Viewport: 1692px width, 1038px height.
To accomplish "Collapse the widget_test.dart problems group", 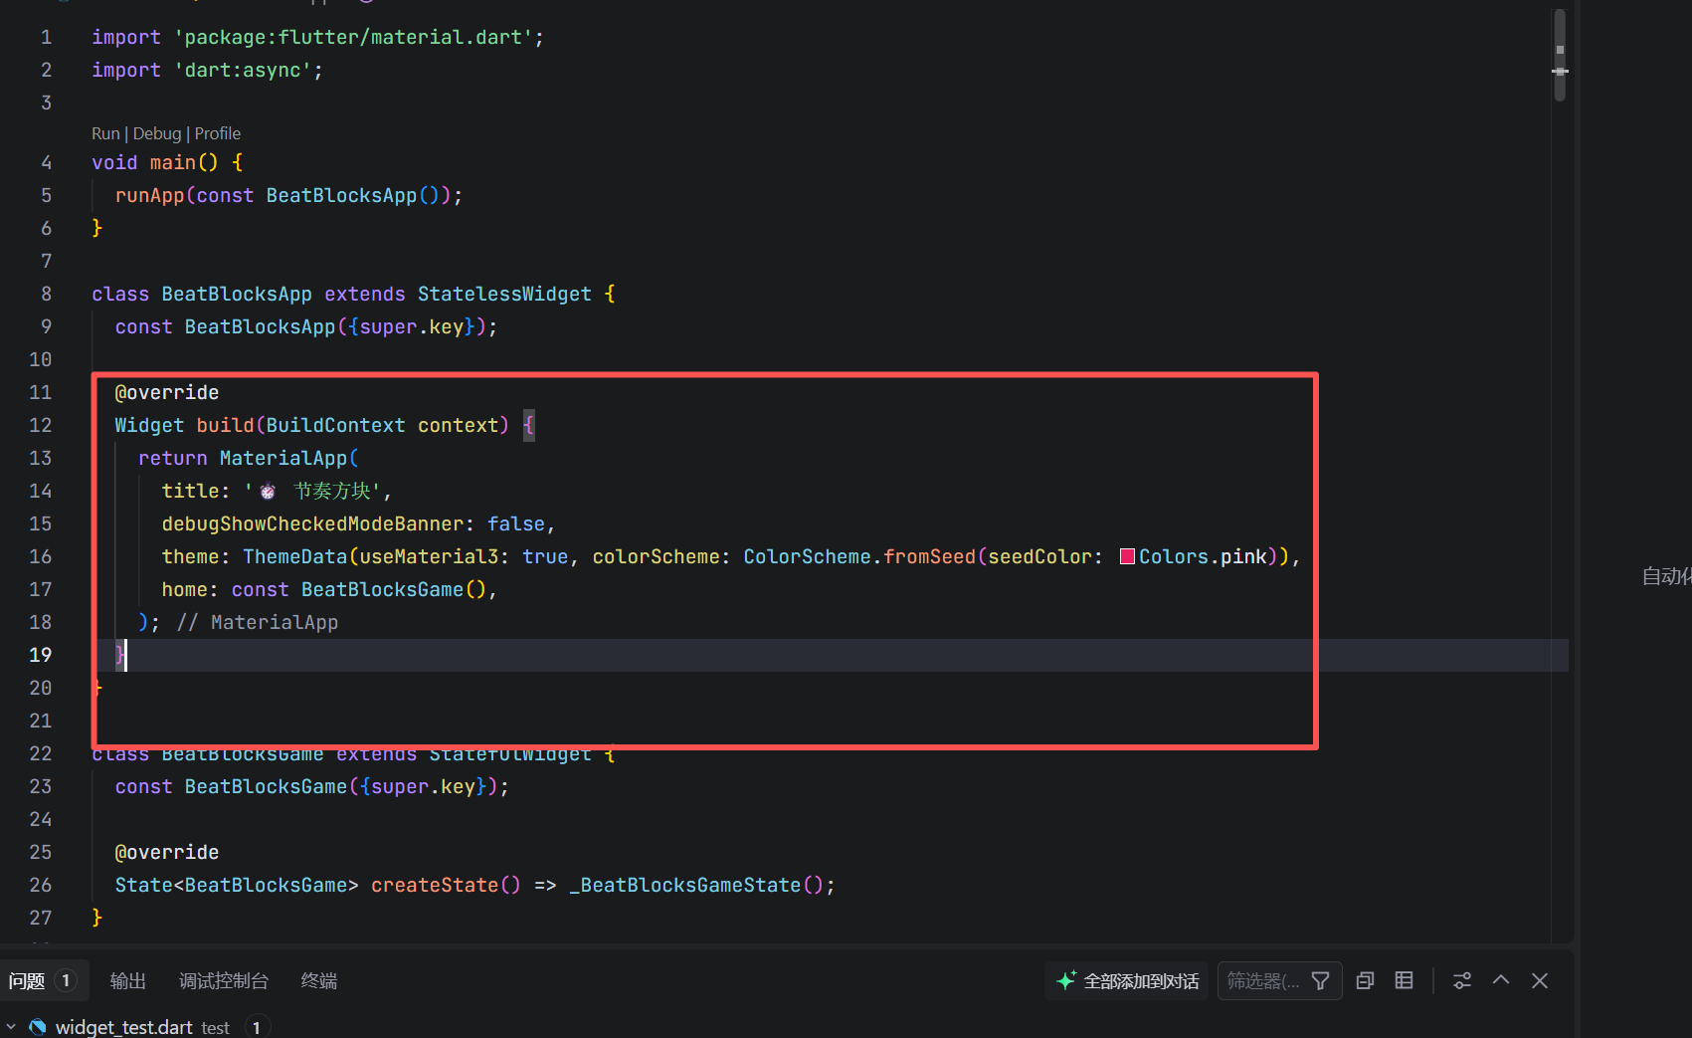I will point(11,1026).
